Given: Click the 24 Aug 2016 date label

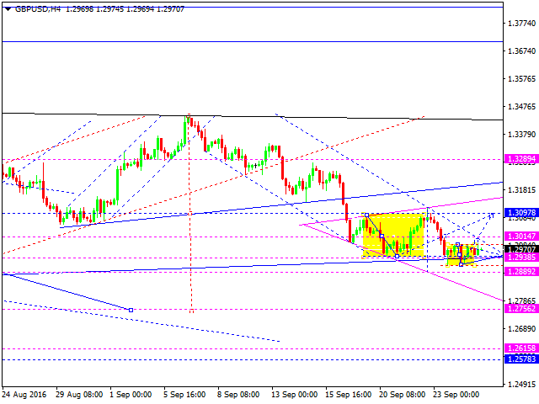Looking at the screenshot, I should click(x=24, y=395).
